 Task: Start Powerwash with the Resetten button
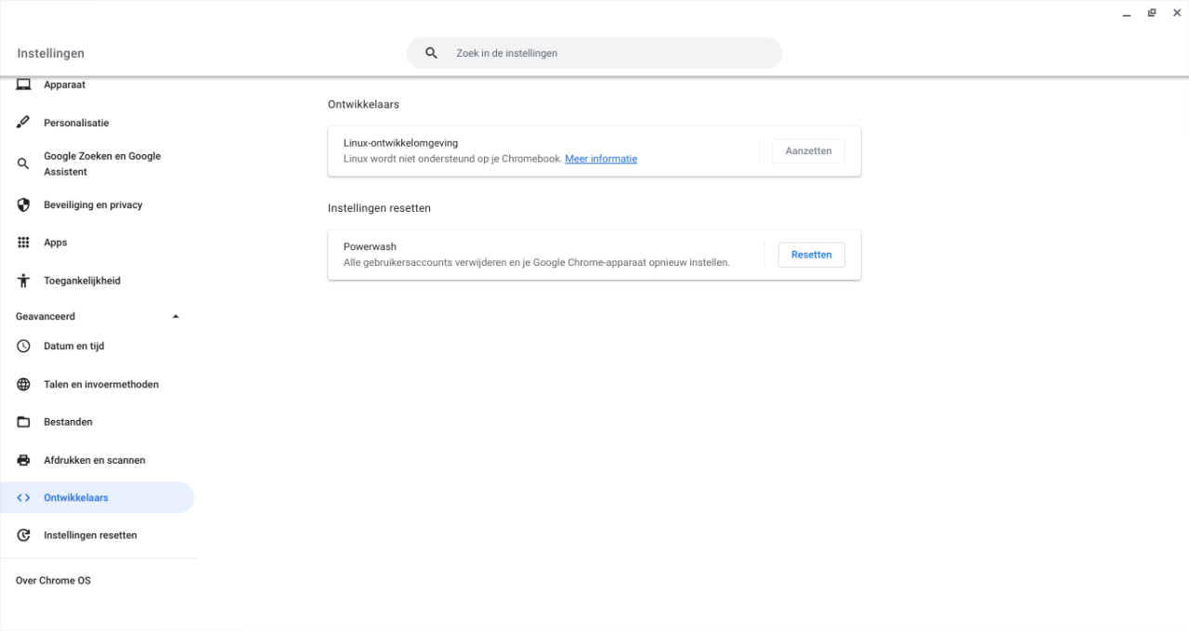[x=810, y=254]
